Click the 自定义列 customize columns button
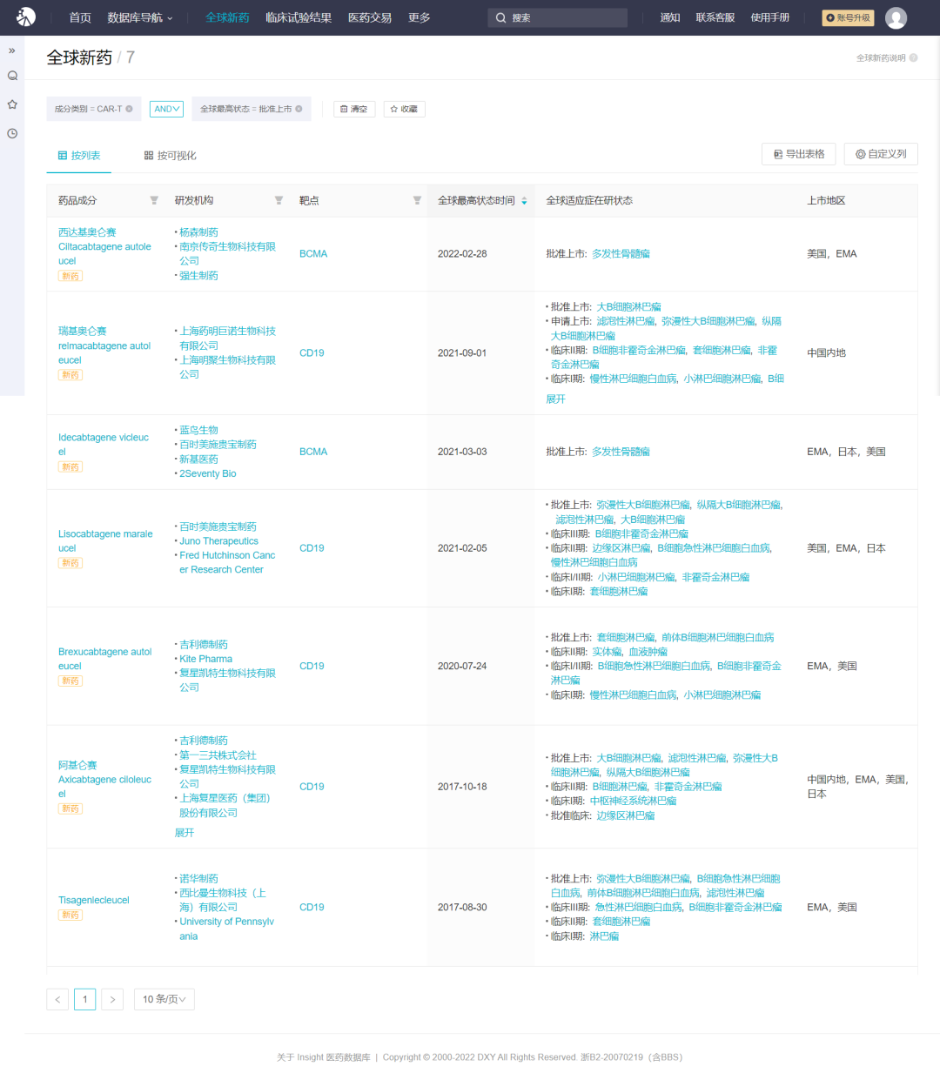 881,154
